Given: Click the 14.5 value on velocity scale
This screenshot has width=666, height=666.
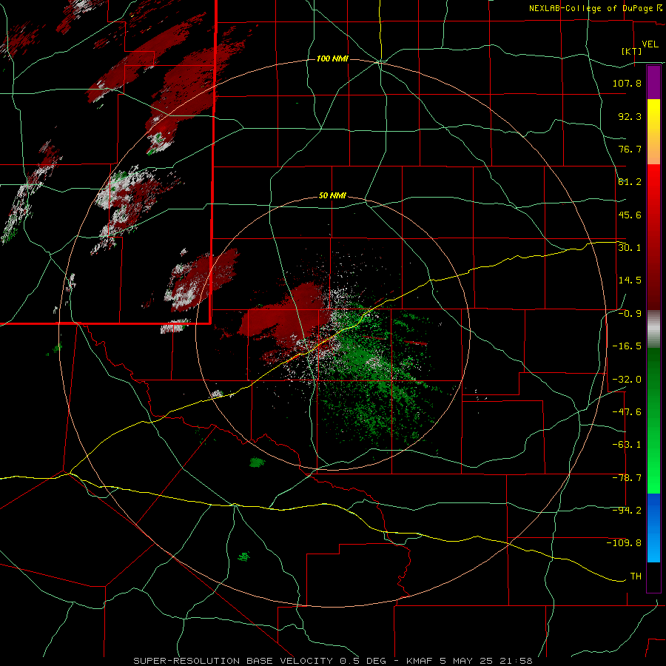Looking at the screenshot, I should (630, 280).
